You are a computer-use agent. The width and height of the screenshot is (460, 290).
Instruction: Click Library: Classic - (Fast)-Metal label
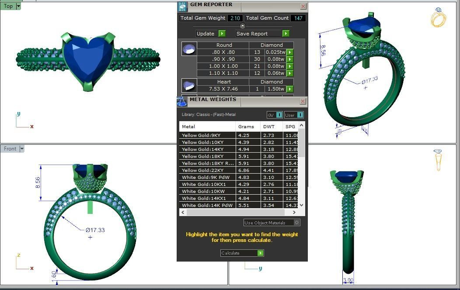(209, 115)
